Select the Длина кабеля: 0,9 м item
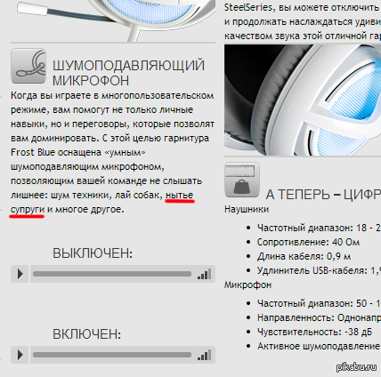381x377 pixels. point(304,256)
